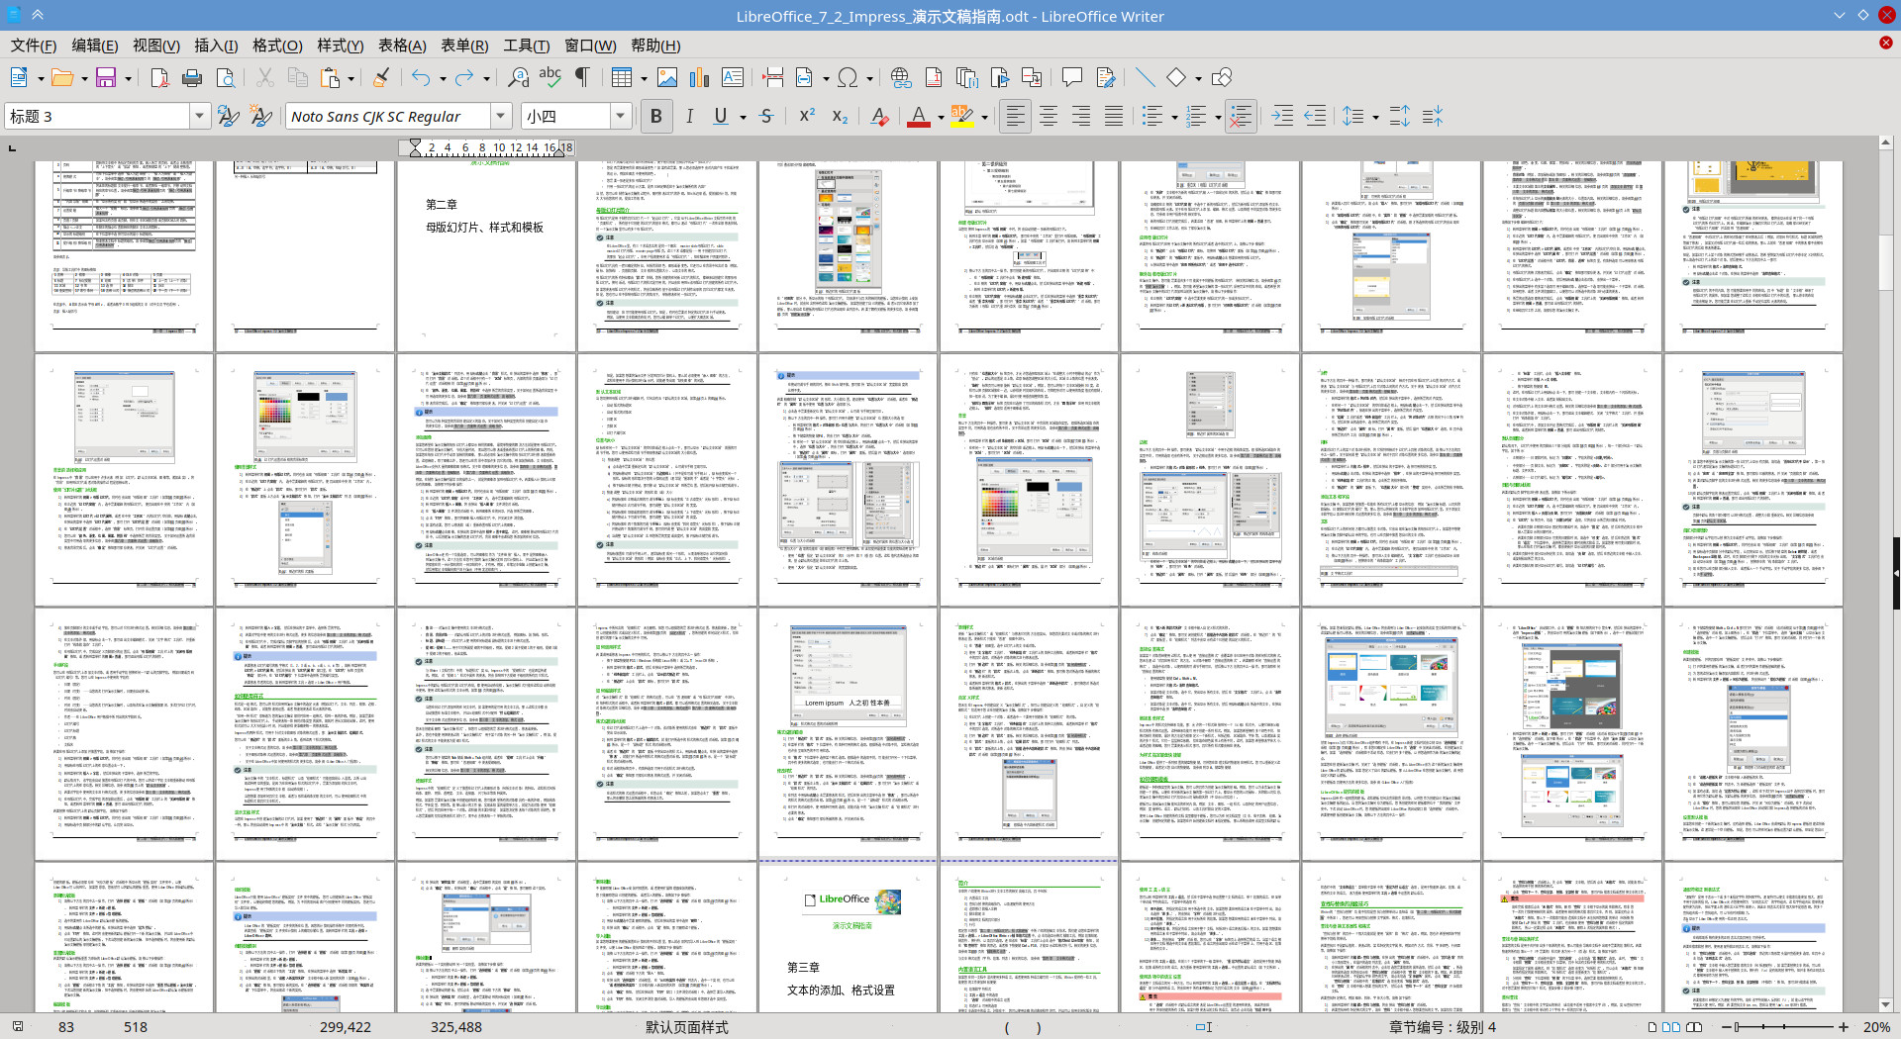The height and width of the screenshot is (1039, 1901).
Task: Insert an image from file
Action: point(667,77)
